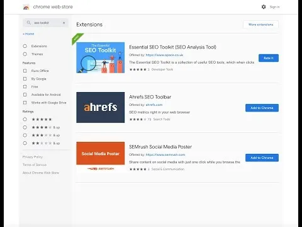
Task: Click the green Added ribbon badge
Action: (x=76, y=38)
